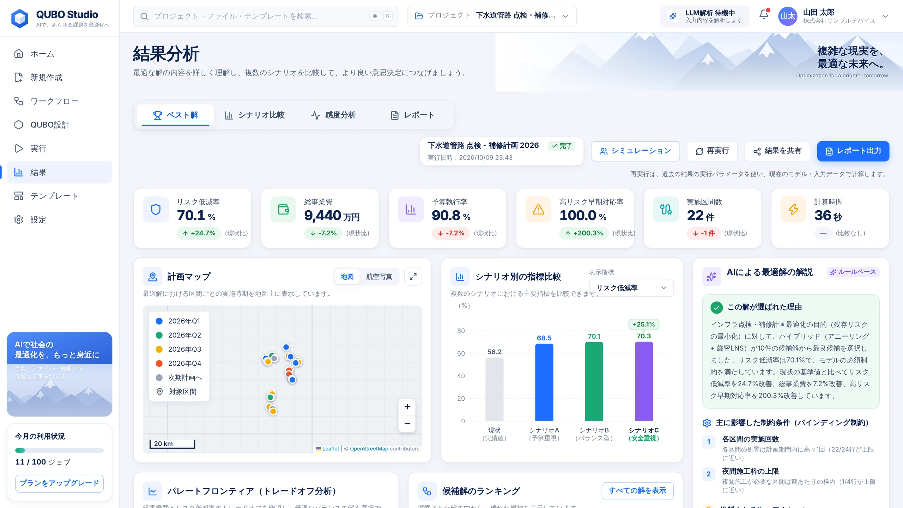
Task: Click the 予算執行率 chart icon
Action: coord(411,210)
